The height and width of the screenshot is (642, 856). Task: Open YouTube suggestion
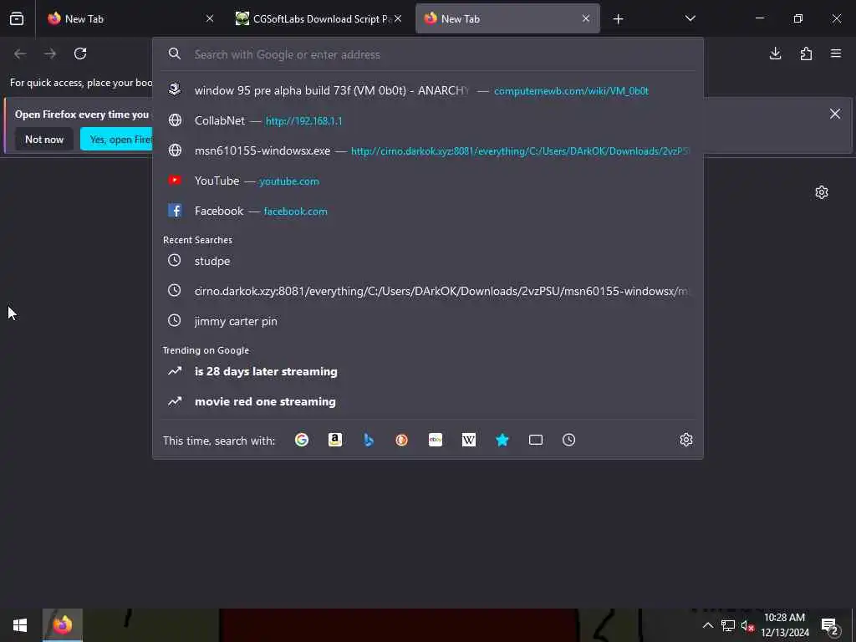point(427,181)
